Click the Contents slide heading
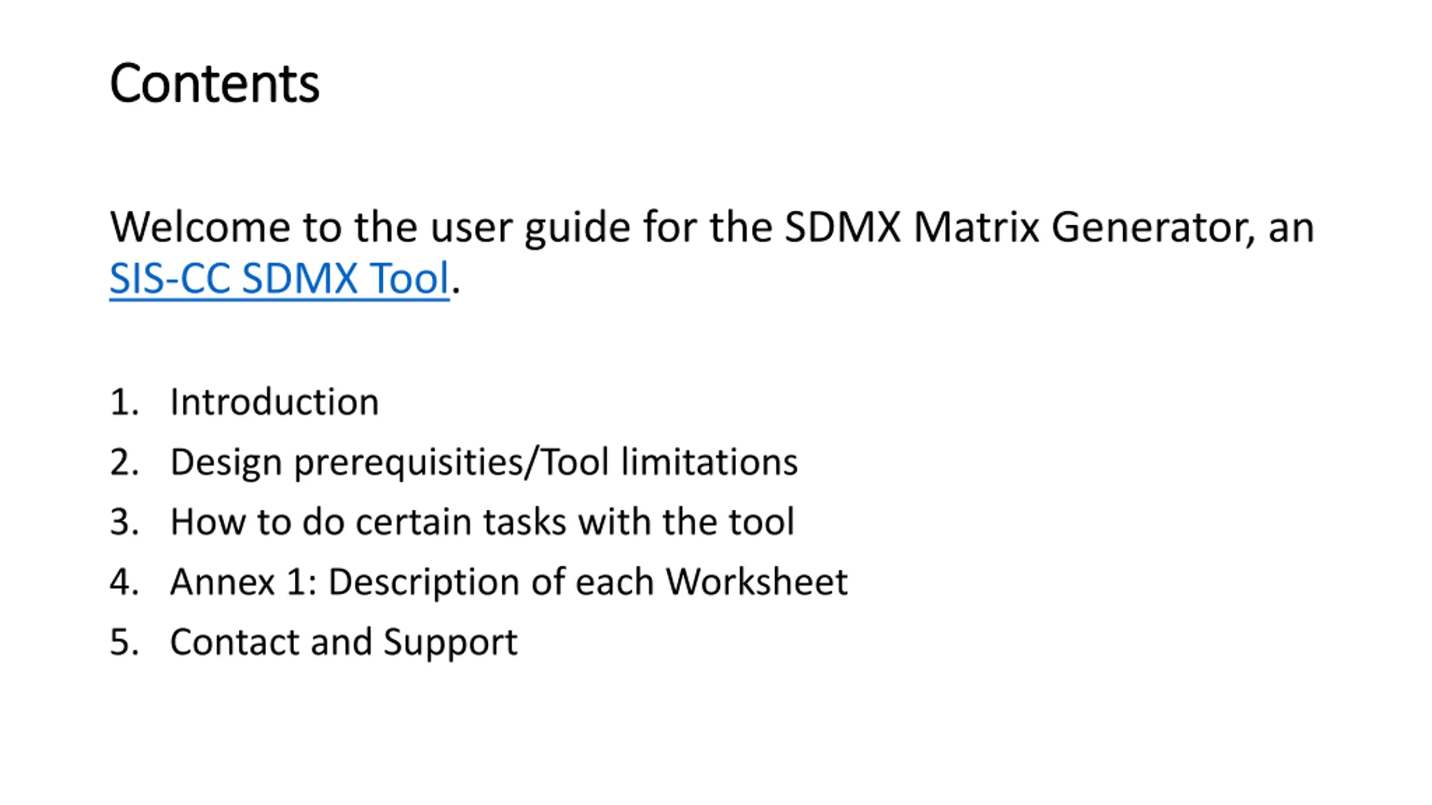 click(214, 84)
